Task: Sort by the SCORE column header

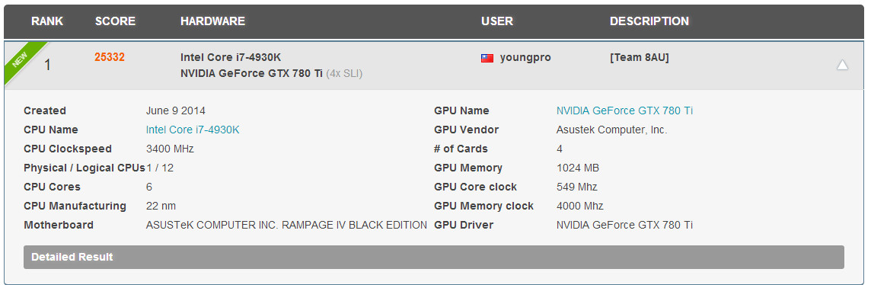Action: coord(115,21)
